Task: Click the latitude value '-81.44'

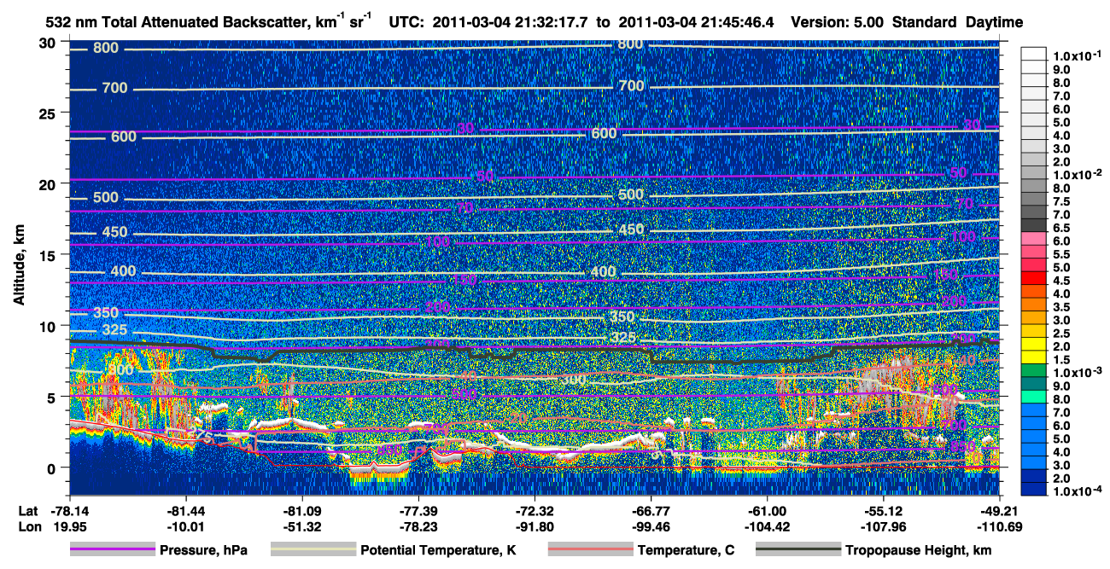Action: point(185,510)
